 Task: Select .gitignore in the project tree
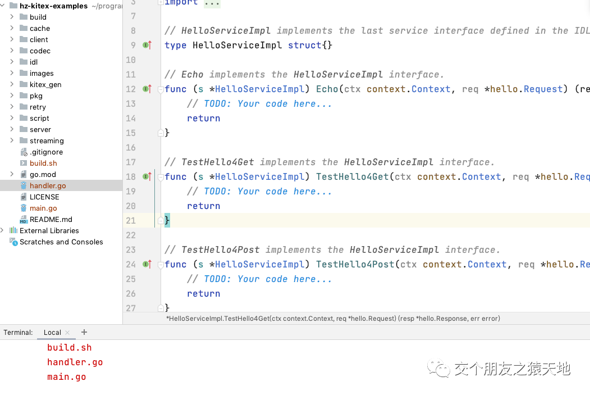(46, 152)
